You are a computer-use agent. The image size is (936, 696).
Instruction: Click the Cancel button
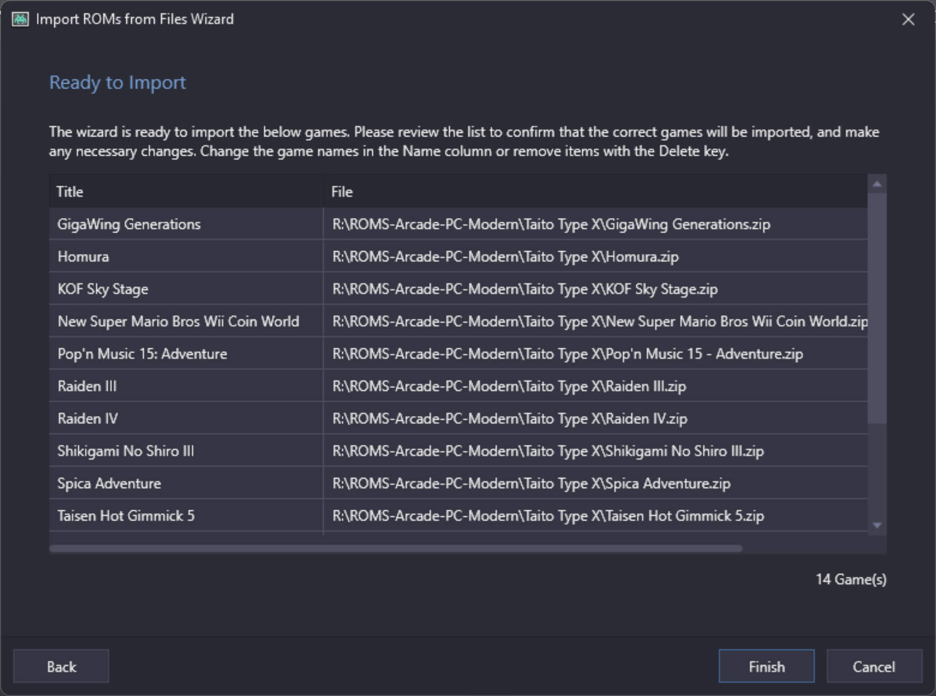pyautogui.click(x=874, y=666)
